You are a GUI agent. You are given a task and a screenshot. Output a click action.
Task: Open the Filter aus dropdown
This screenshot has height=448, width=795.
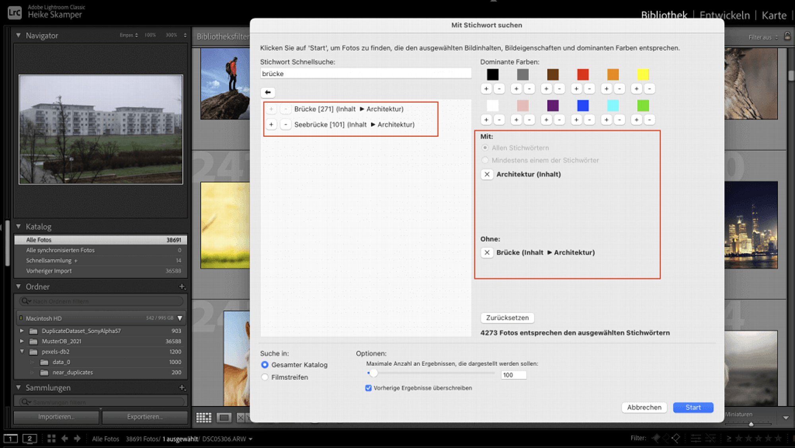[763, 37]
